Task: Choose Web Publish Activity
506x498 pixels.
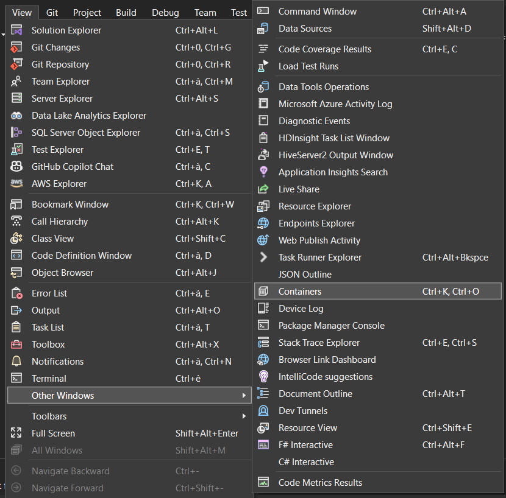Action: tap(377, 240)
